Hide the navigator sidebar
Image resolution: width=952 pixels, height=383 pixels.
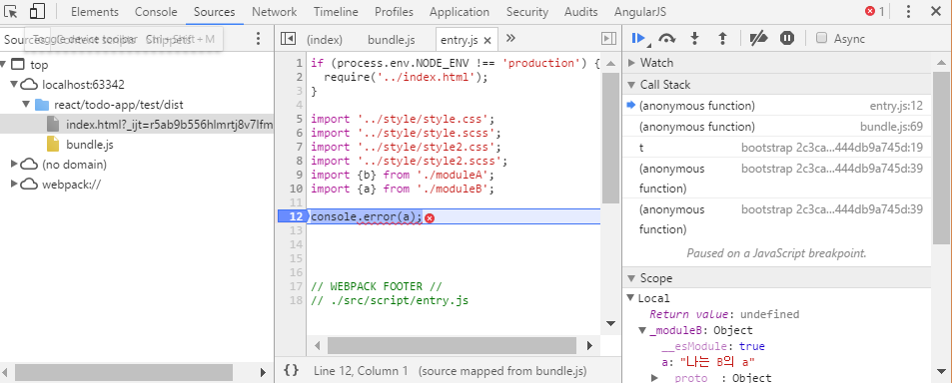[x=288, y=39]
